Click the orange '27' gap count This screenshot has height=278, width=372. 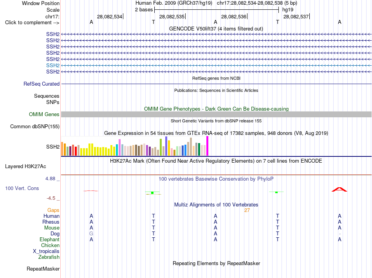pyautogui.click(x=247, y=210)
